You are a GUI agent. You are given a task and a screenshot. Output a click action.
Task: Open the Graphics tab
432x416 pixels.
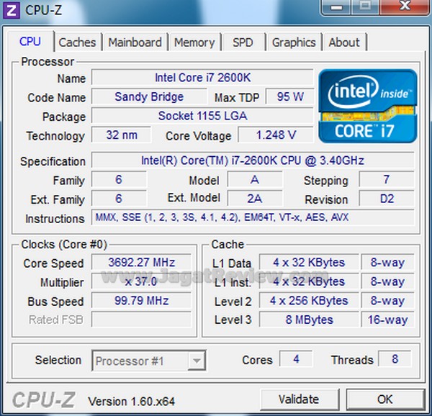coord(294,42)
